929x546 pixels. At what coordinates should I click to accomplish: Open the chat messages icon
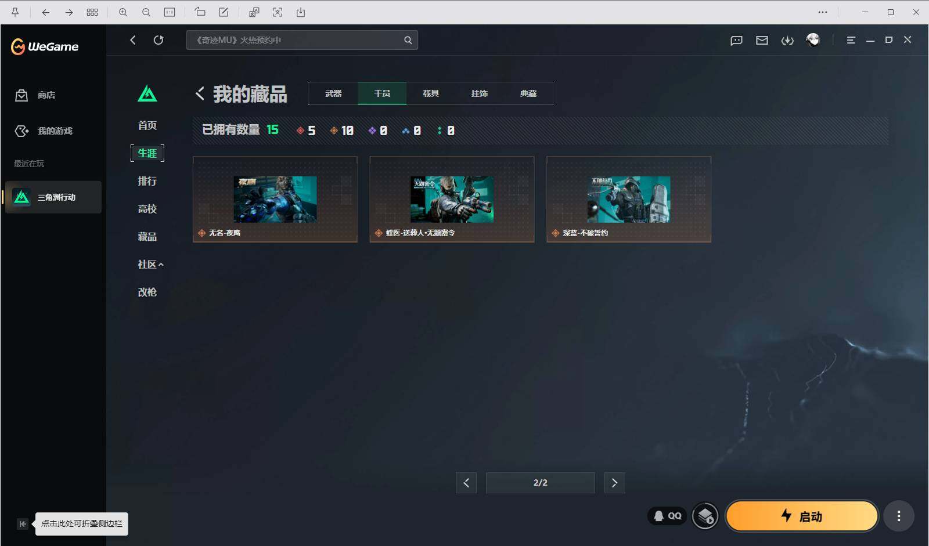[x=736, y=39]
